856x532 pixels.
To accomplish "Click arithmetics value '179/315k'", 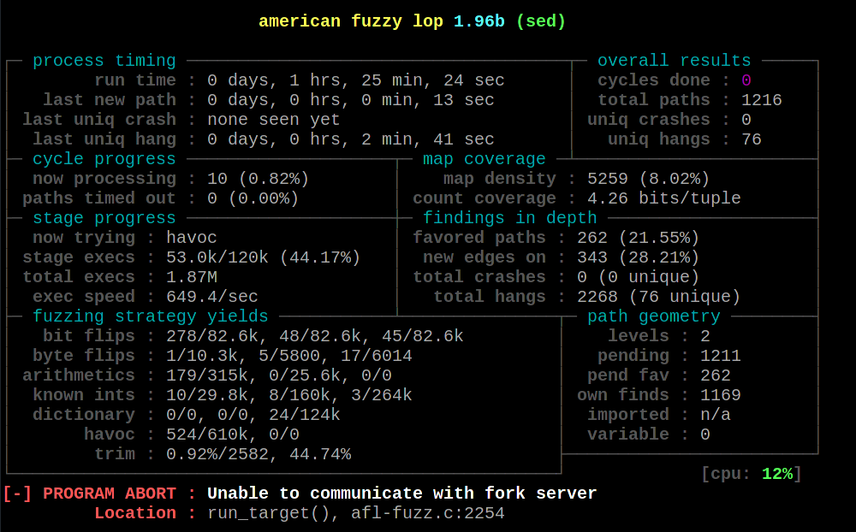I will (207, 375).
